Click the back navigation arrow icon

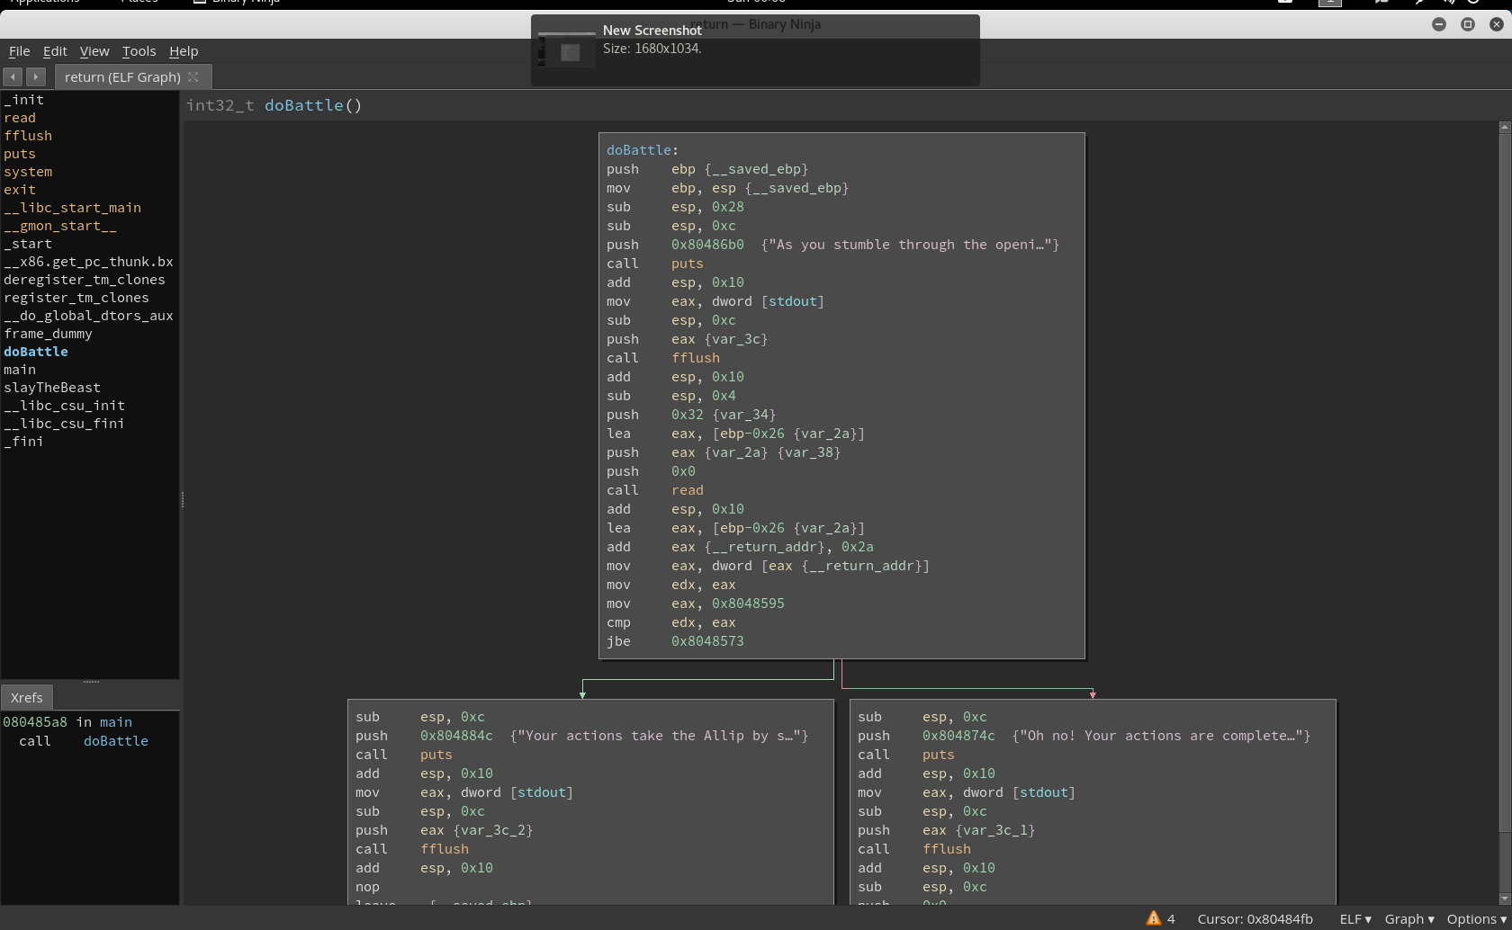point(13,77)
